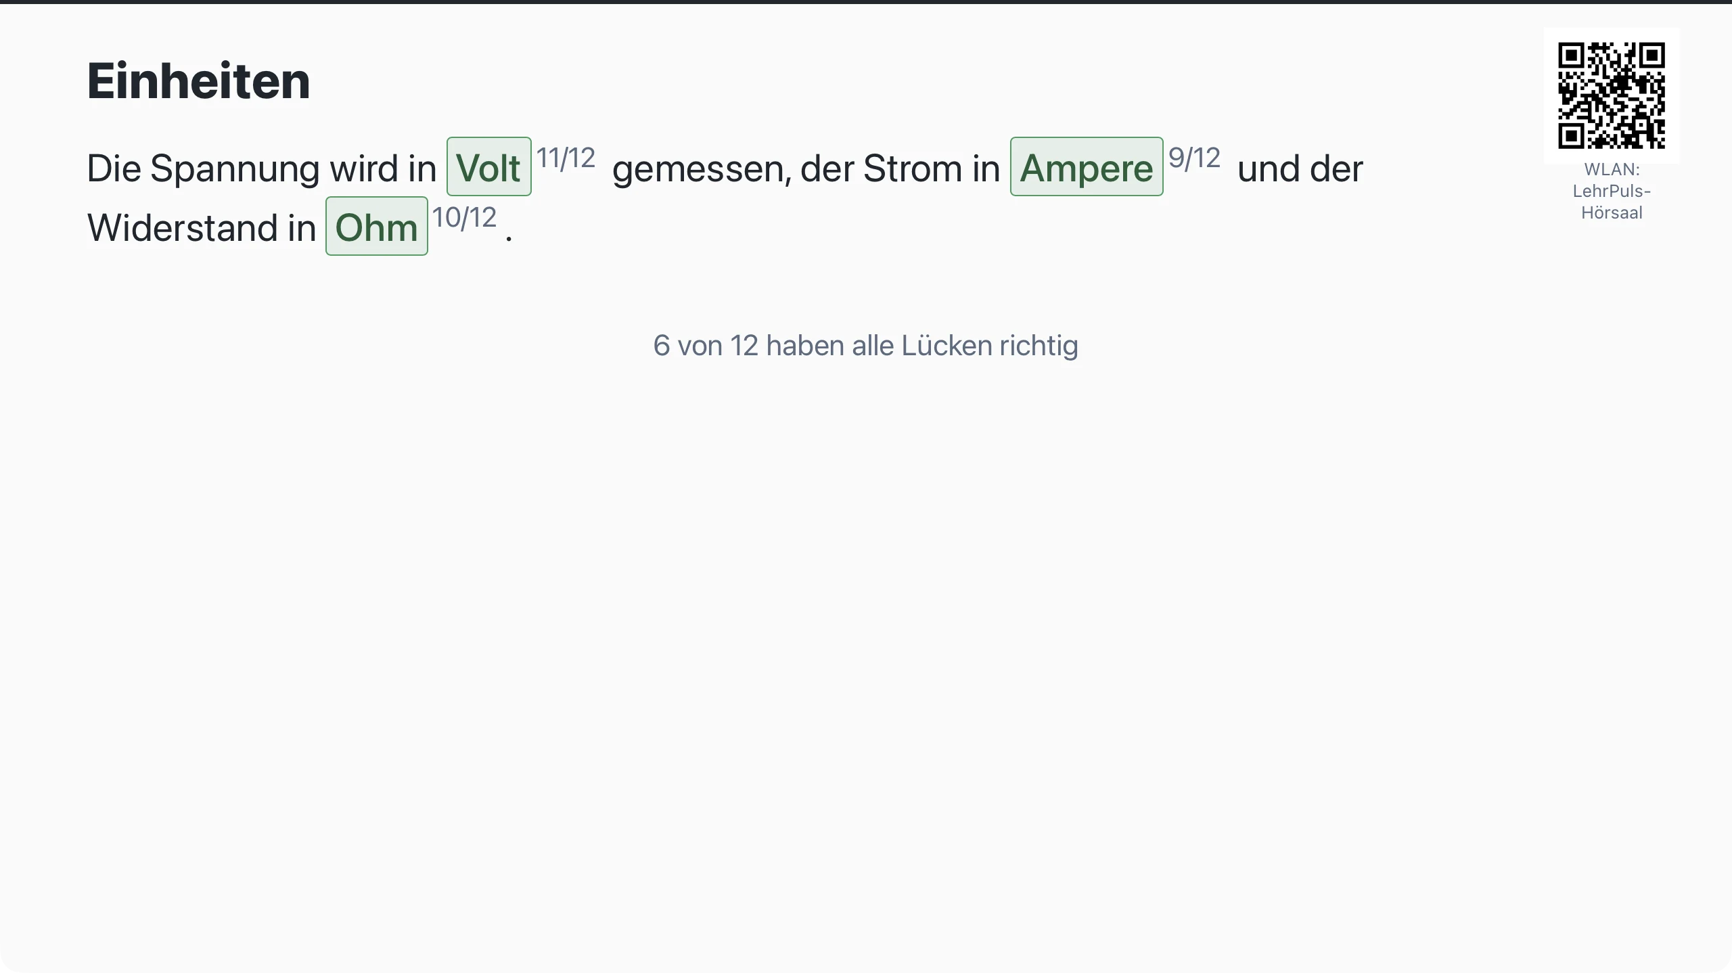Click the word 'Spannung' in the sentence
The width and height of the screenshot is (1732, 973).
tap(234, 168)
